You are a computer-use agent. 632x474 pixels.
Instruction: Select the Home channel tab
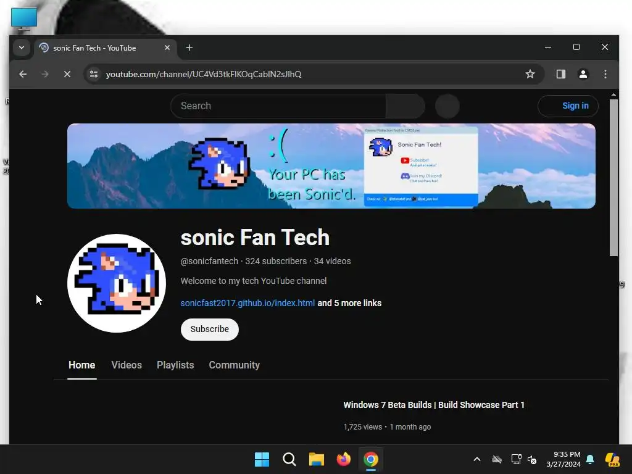tap(82, 365)
